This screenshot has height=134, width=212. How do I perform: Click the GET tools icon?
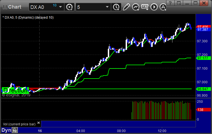pyautogui.click(x=145, y=7)
